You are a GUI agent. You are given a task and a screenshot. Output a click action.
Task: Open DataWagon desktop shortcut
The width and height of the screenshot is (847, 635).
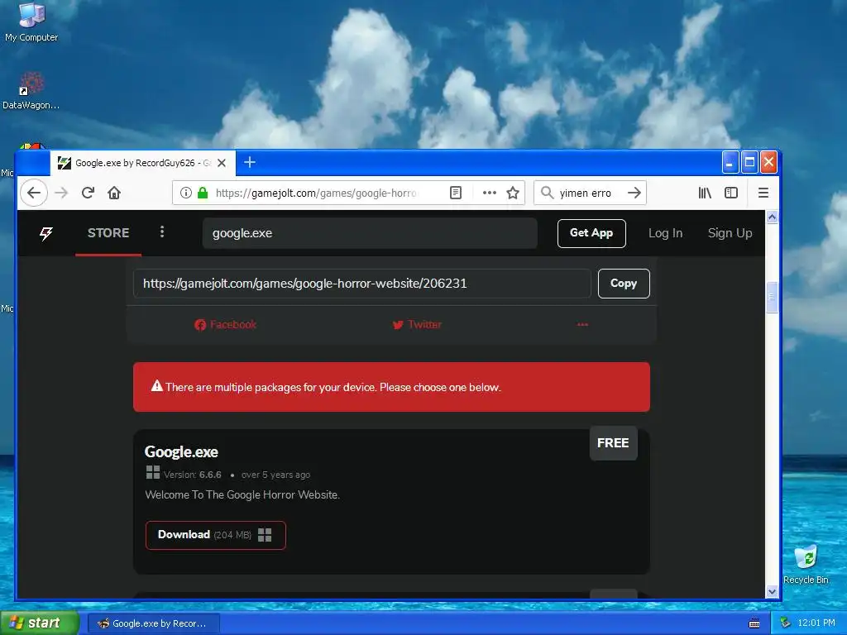coord(31,91)
